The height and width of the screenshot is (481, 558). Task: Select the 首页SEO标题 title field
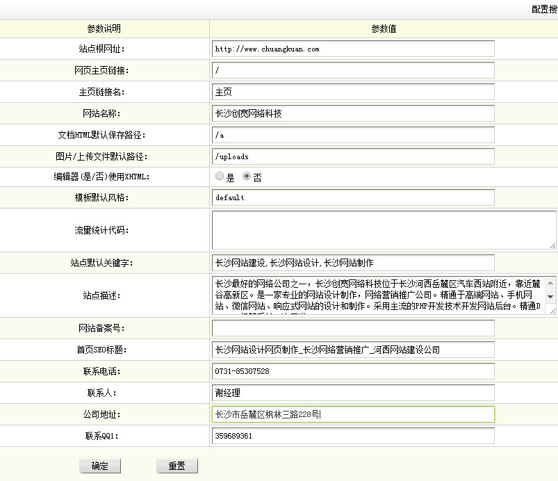pos(353,349)
